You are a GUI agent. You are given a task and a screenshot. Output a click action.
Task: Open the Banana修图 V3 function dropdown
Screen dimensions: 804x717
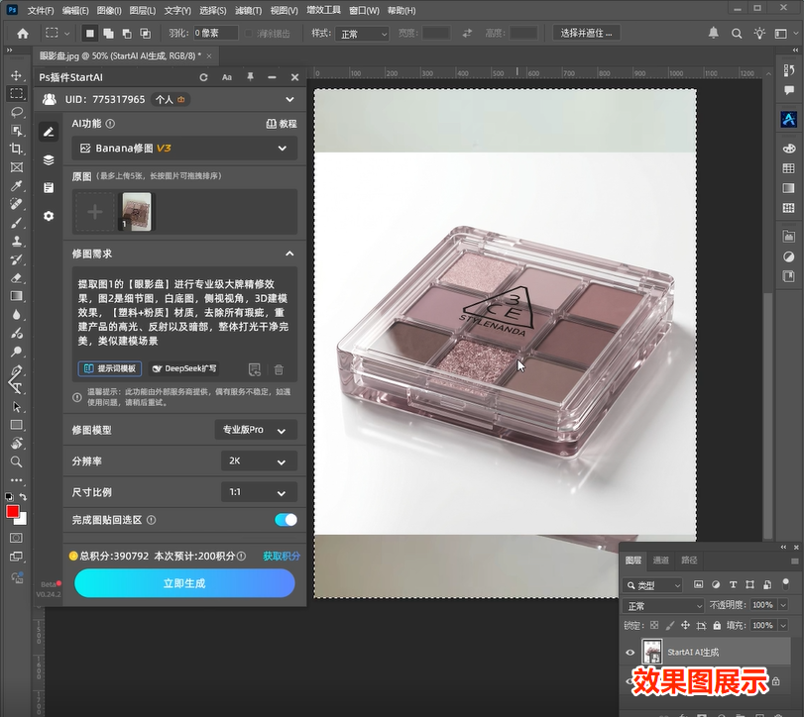[184, 149]
